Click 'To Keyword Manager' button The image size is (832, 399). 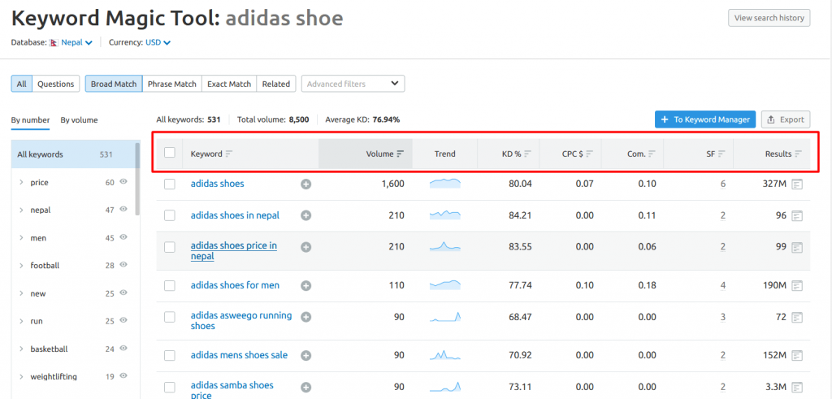coord(704,119)
